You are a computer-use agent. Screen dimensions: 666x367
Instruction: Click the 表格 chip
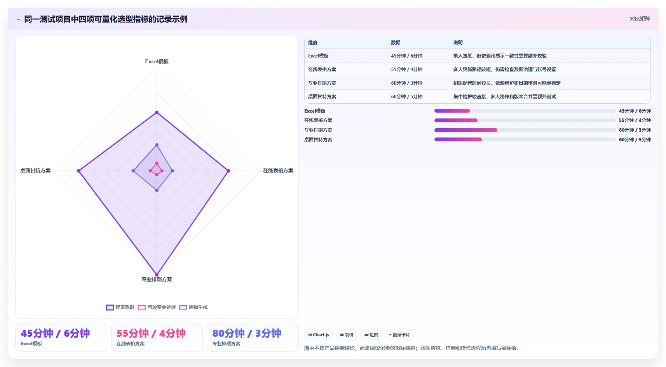[347, 335]
